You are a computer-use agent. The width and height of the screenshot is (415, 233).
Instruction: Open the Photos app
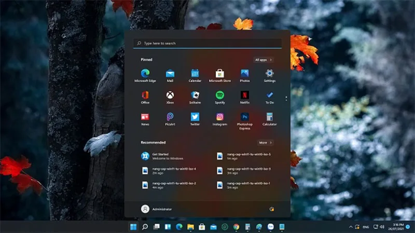[244, 76]
